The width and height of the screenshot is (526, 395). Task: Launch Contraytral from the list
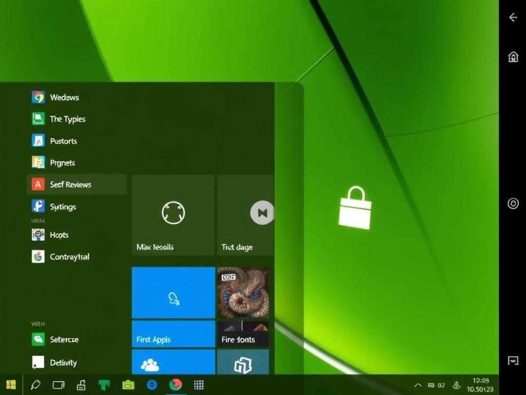(69, 257)
